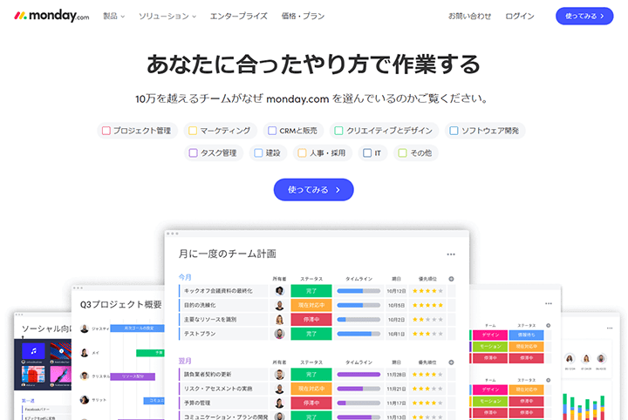This screenshot has height=420, width=628.
Task: Click the その他 checkbox
Action: (402, 153)
